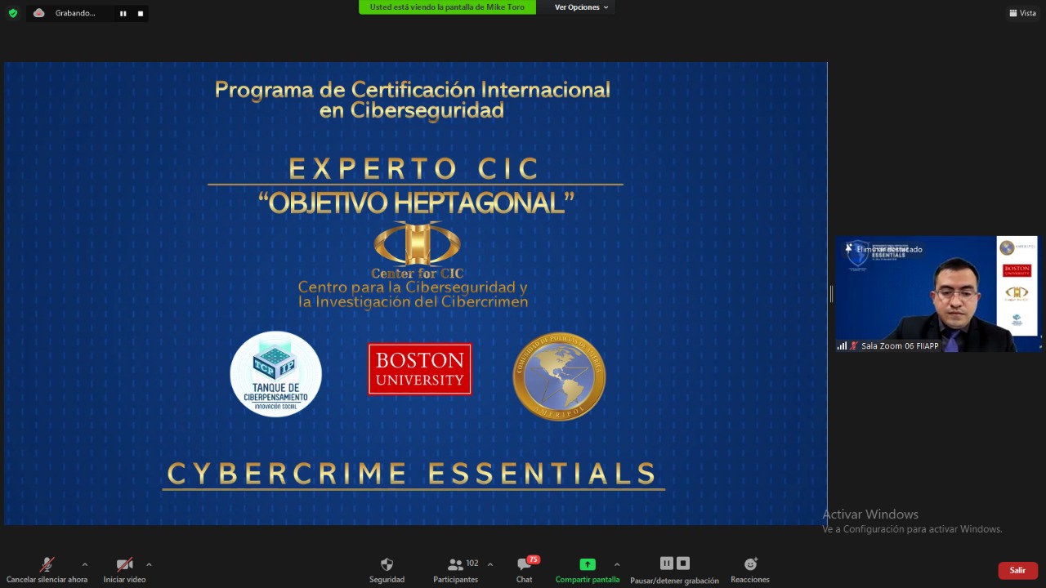
Task: Open the Chat panel
Action: 525,570
